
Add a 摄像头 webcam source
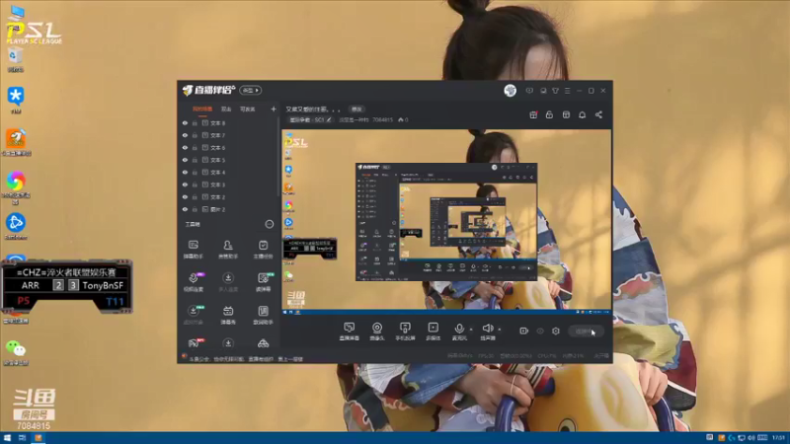click(377, 332)
